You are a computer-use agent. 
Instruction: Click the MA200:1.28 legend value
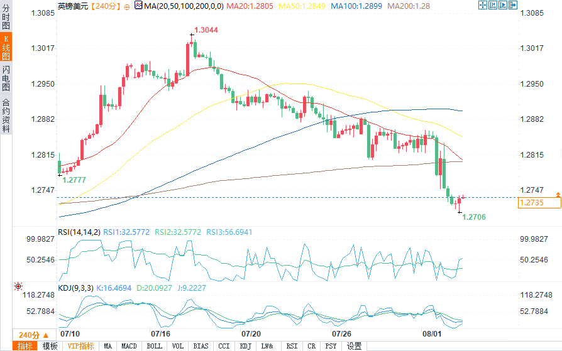tap(409, 6)
